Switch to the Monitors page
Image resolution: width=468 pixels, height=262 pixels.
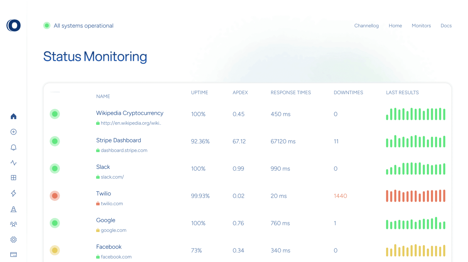tap(421, 25)
